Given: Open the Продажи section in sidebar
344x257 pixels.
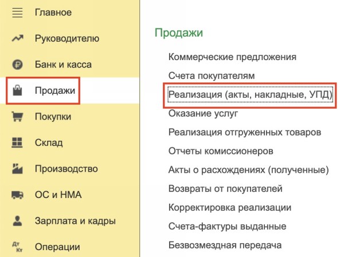Looking at the screenshot, I should 55,91.
